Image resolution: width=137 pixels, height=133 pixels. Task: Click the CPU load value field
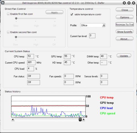[x=30, y=69]
